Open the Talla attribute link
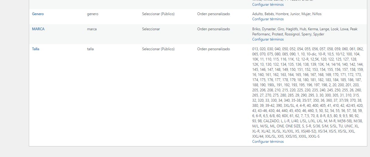Image resolution: width=370 pixels, height=157 pixels. point(36,49)
